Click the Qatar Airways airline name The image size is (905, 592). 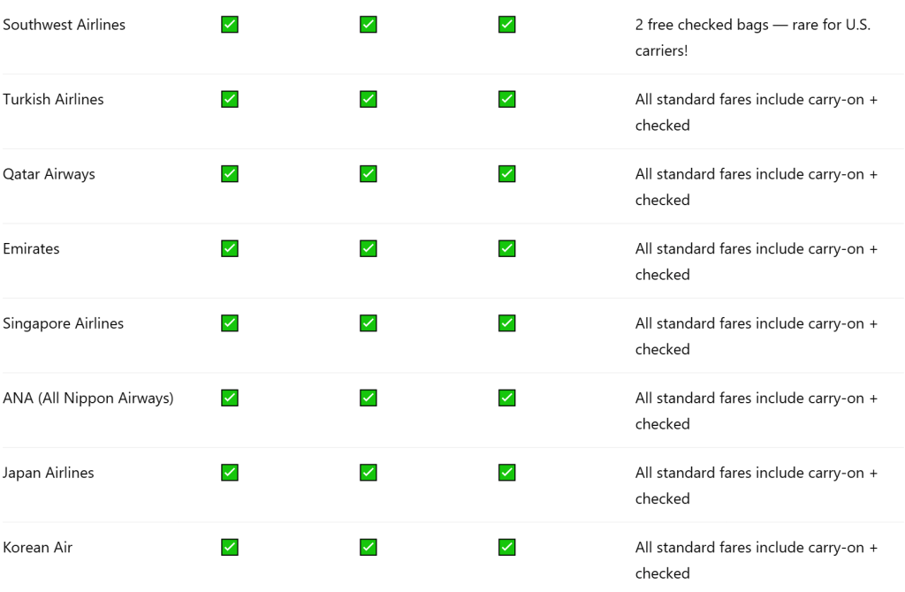coord(49,174)
